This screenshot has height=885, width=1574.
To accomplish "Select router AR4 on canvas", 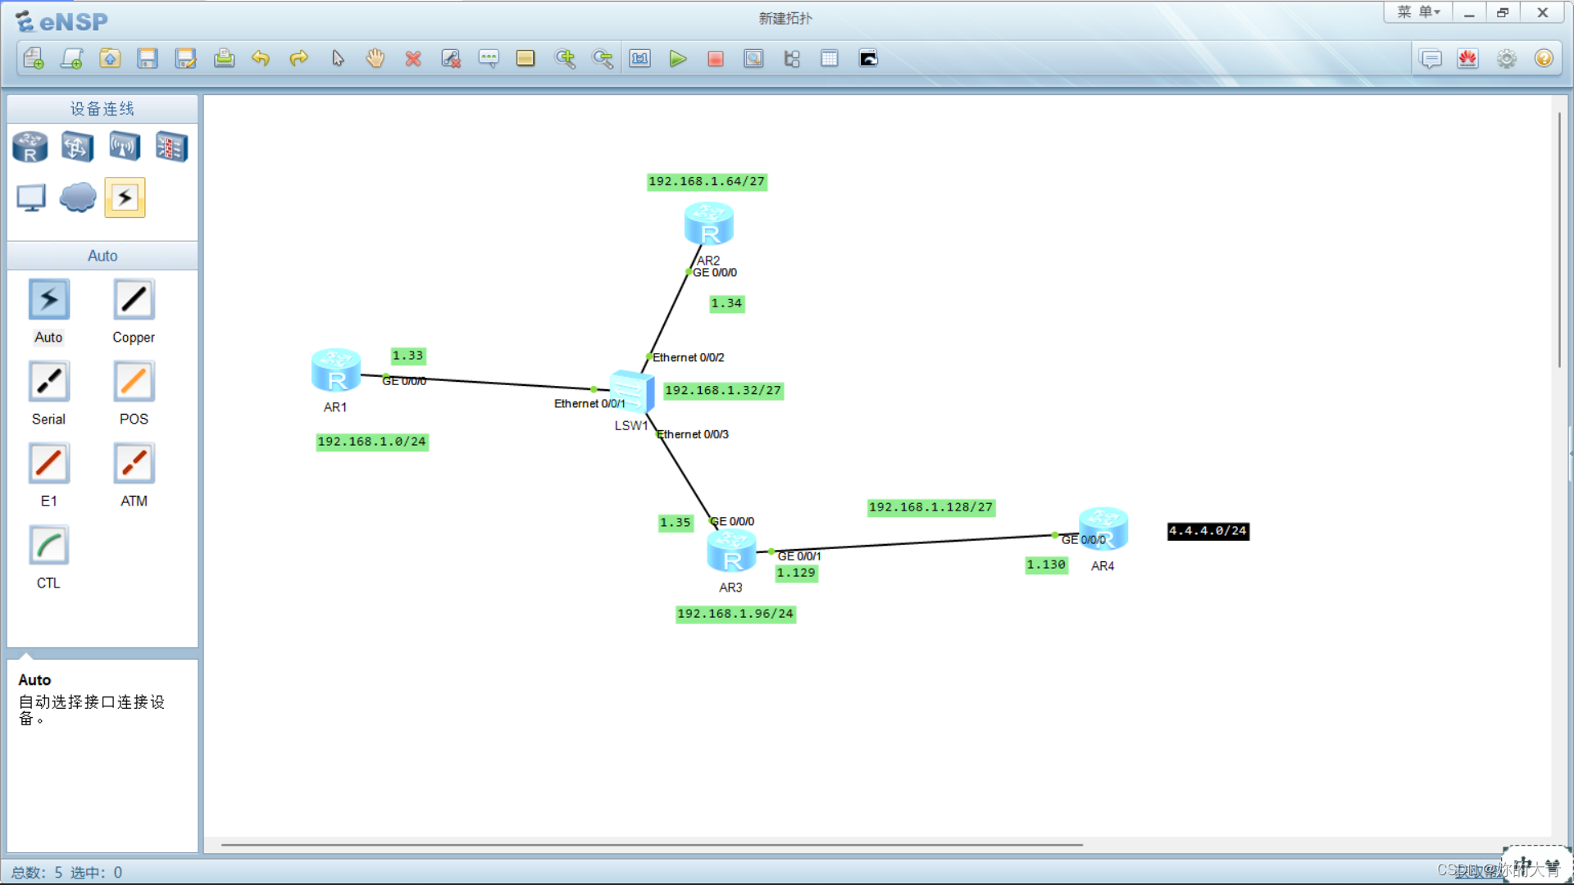I will tap(1103, 529).
